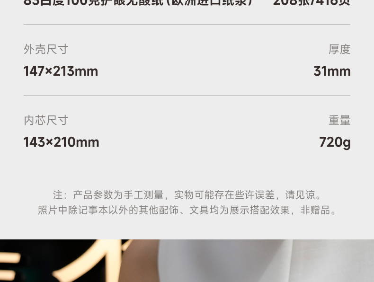Click the partially visible page count text at top right
This screenshot has height=282, width=374.
point(312,3)
